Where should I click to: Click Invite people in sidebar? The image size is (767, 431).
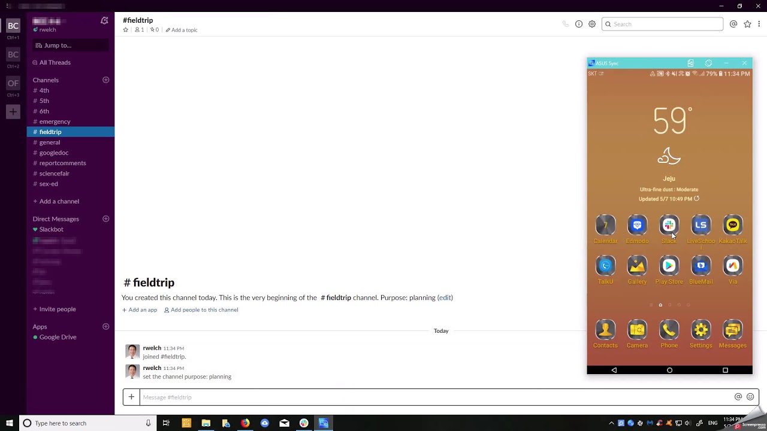(54, 309)
